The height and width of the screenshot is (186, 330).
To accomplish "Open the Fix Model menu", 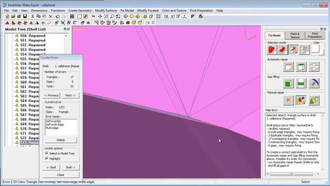I will point(127,10).
